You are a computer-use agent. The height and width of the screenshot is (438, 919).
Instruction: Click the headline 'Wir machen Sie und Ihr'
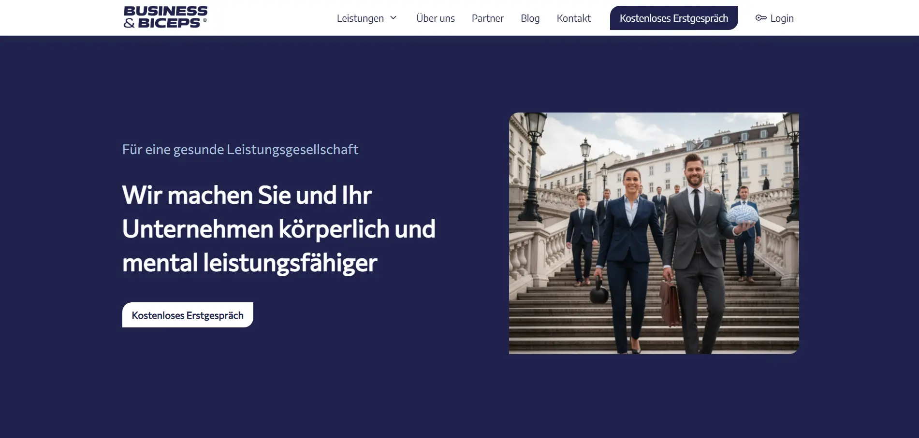(247, 195)
